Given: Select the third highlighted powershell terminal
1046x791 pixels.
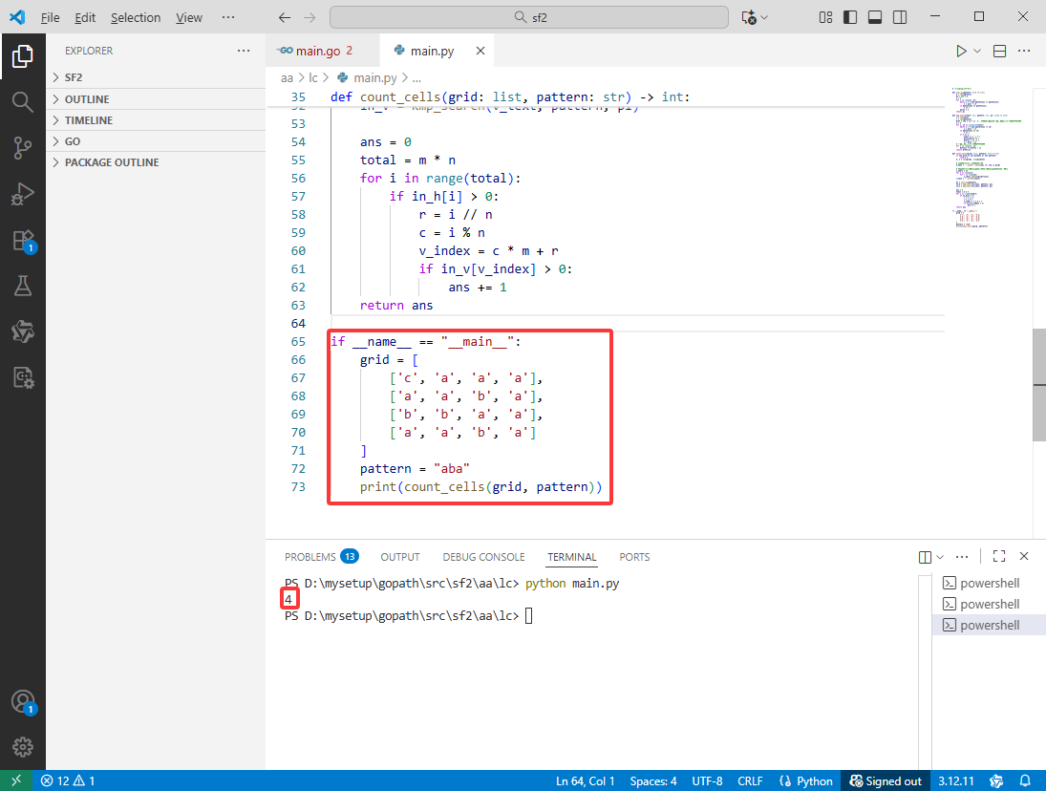Looking at the screenshot, I should pos(989,625).
